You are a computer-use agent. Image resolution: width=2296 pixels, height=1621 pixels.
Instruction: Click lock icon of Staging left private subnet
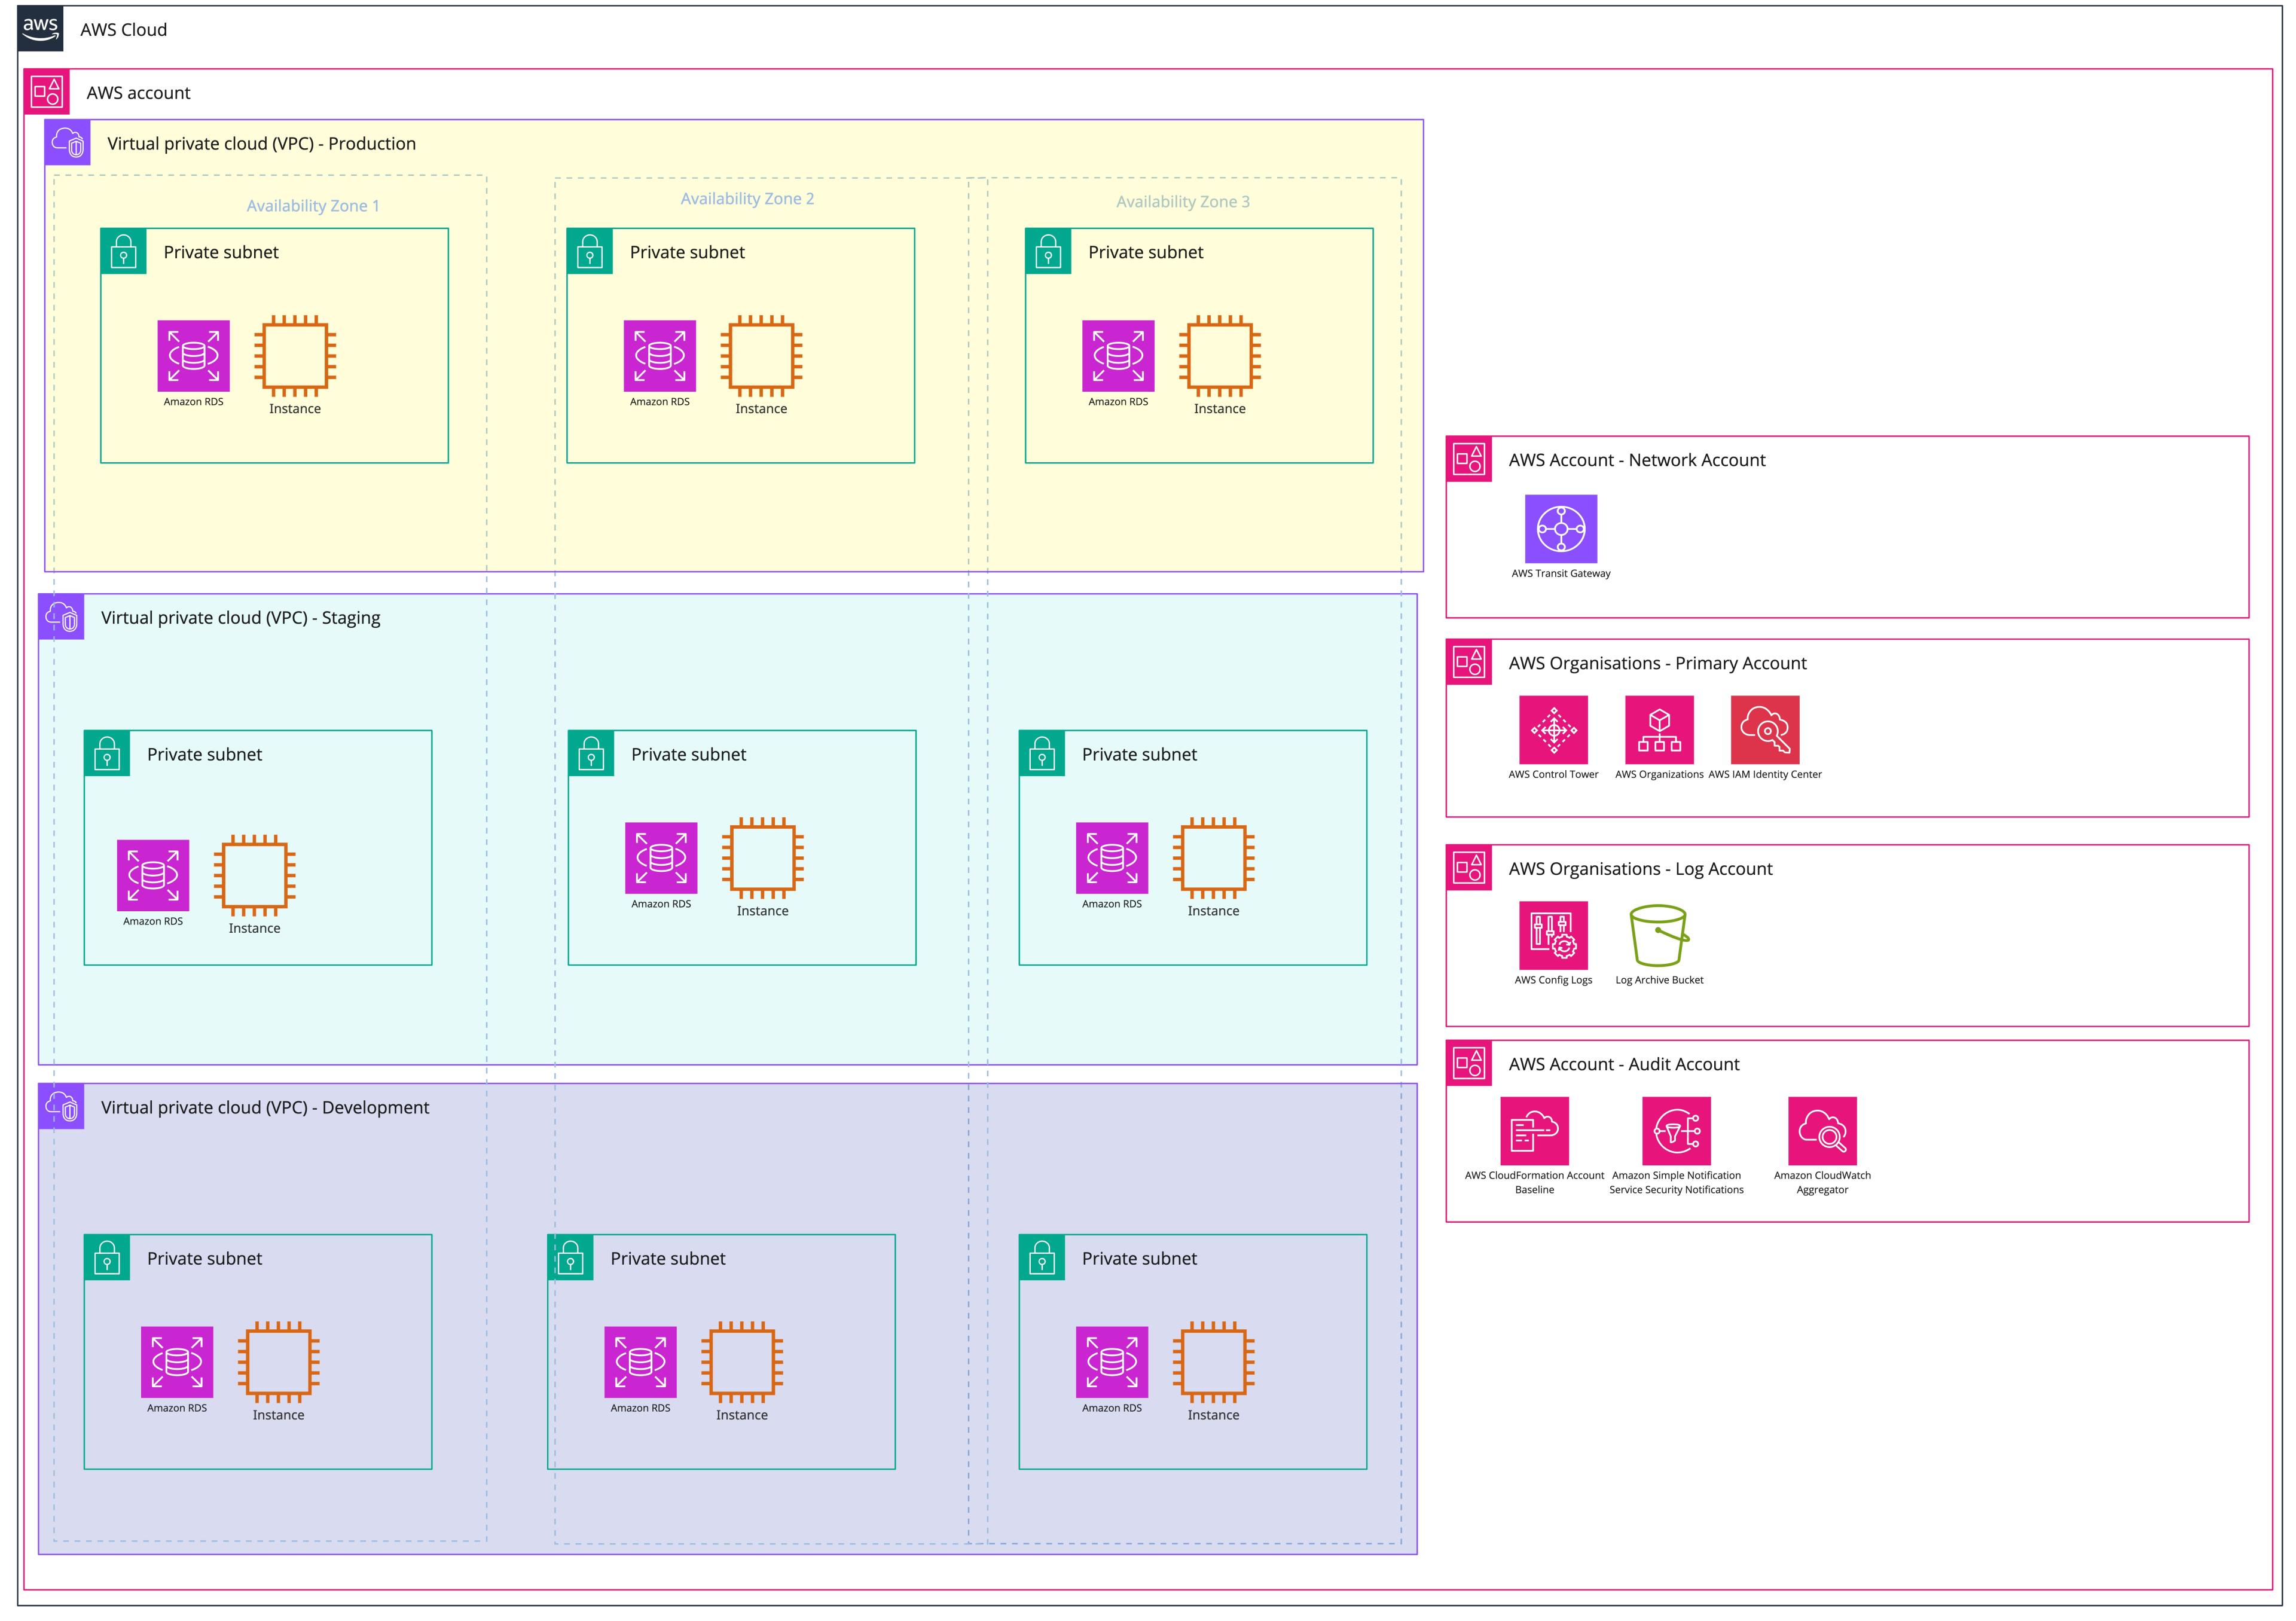pos(107,754)
